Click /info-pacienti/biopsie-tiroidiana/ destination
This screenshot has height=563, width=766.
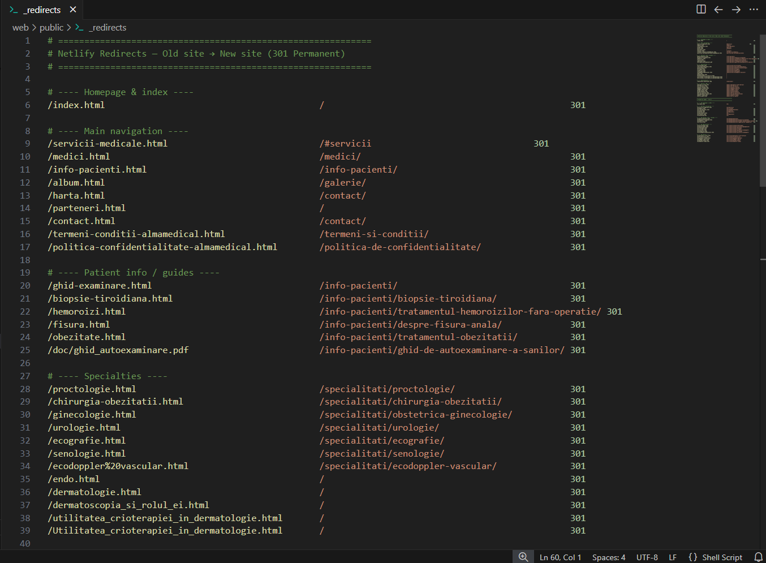pos(408,299)
